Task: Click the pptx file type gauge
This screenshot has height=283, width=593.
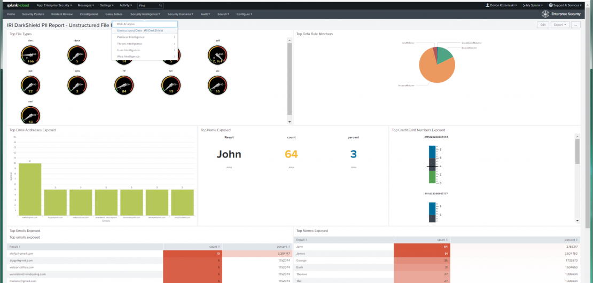Action: coord(77,85)
